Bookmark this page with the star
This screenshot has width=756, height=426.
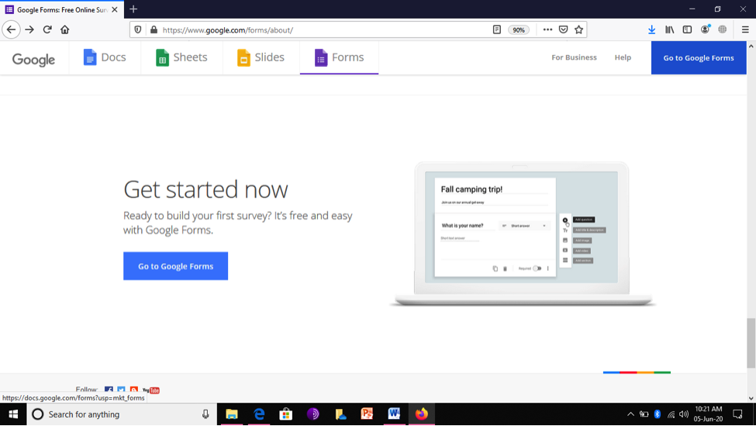[x=578, y=30]
